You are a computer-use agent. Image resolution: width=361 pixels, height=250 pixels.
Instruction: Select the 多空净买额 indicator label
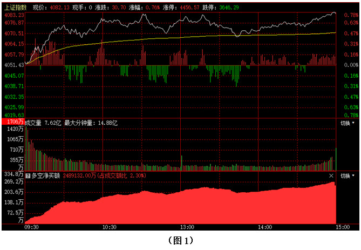coord(46,176)
